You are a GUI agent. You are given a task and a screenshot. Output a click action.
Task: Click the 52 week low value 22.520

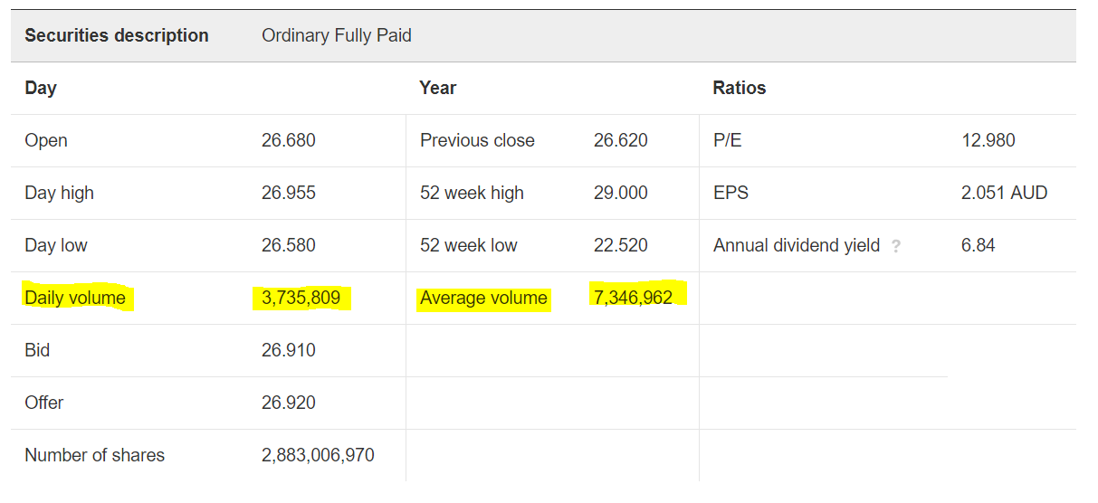(621, 245)
